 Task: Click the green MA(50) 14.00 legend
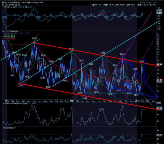[x=9, y=35]
